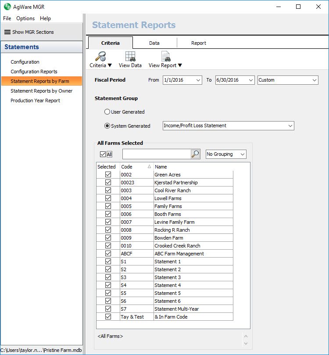Click the farm search magnifier icon
The height and width of the screenshot is (355, 329).
pyautogui.click(x=195, y=154)
